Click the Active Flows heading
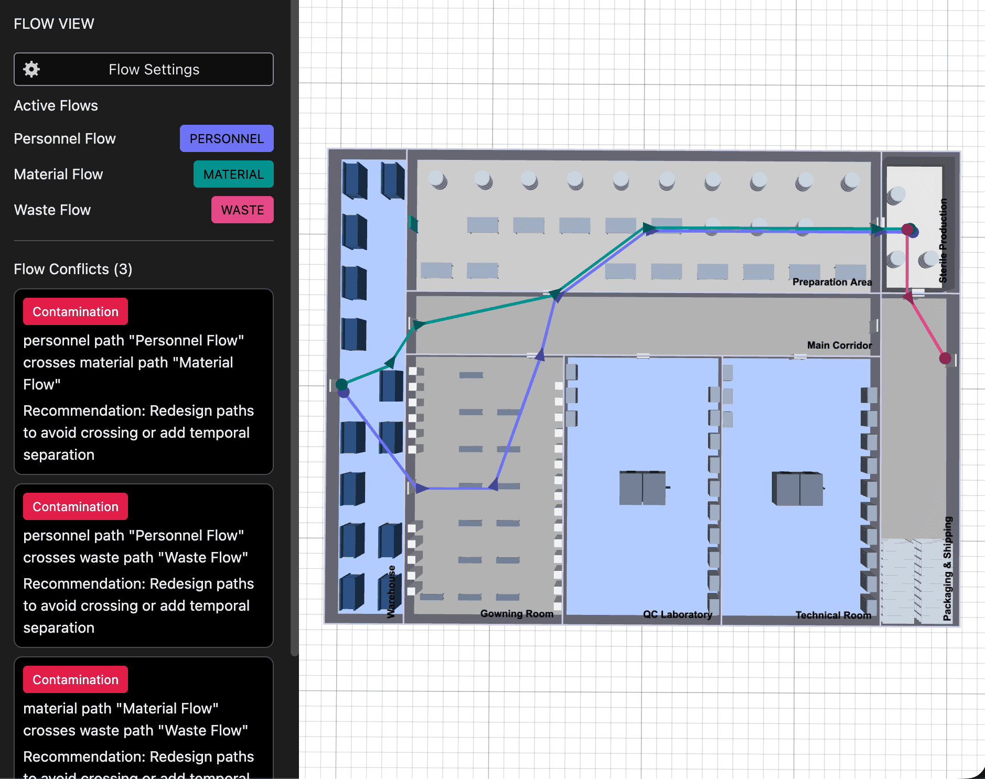 coord(56,105)
